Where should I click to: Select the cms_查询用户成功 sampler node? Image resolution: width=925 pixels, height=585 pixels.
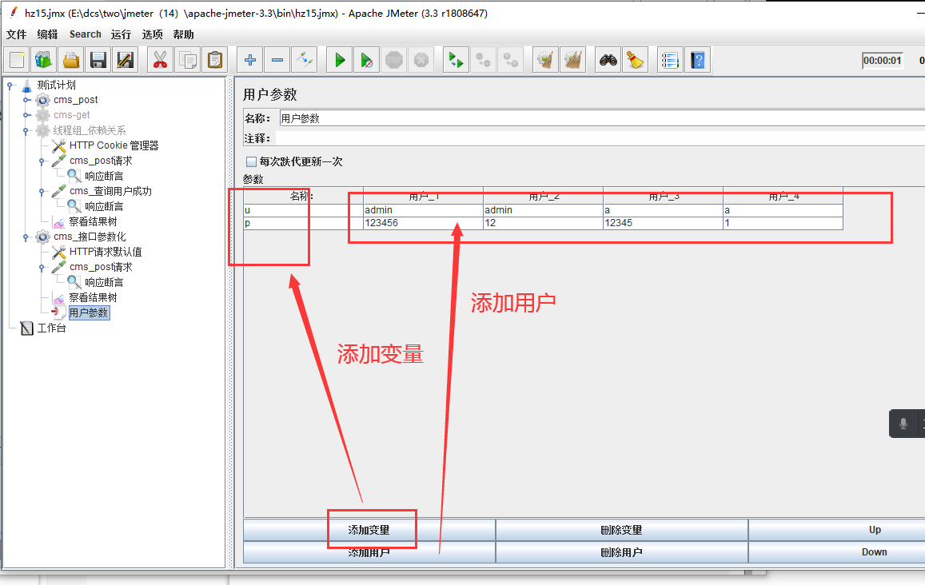[110, 191]
